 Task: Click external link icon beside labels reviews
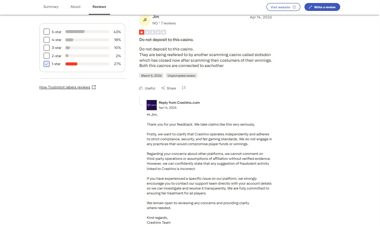pos(94,87)
